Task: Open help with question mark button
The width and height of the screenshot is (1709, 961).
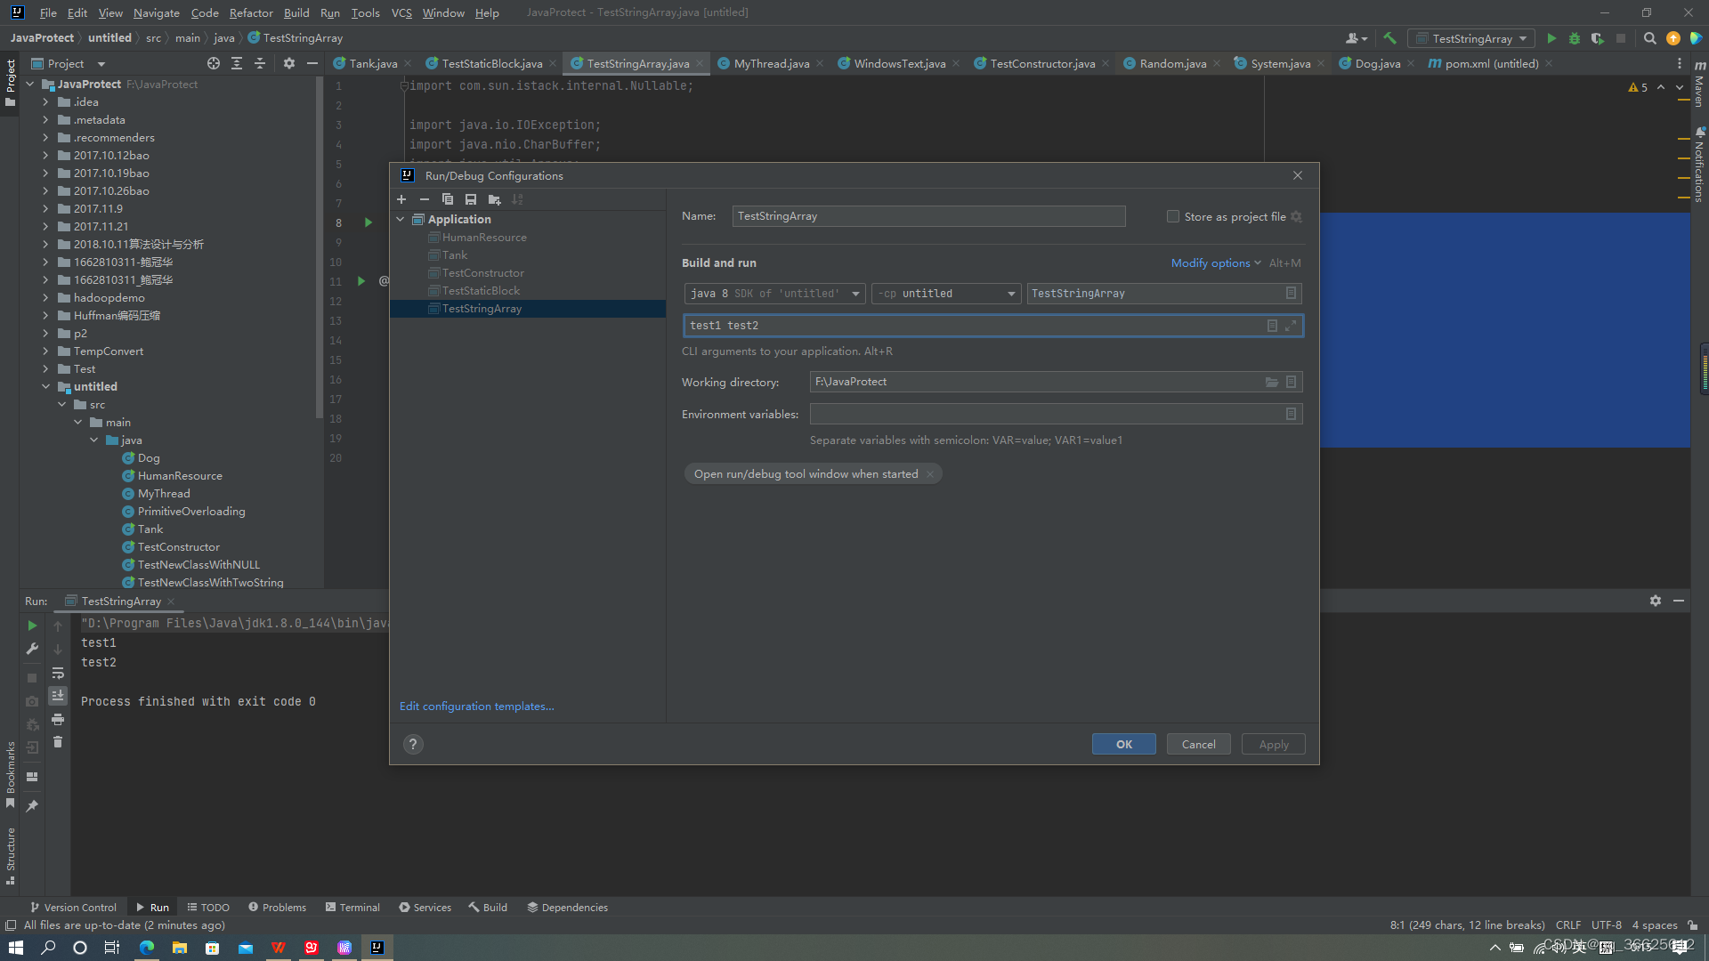Action: pos(413,745)
